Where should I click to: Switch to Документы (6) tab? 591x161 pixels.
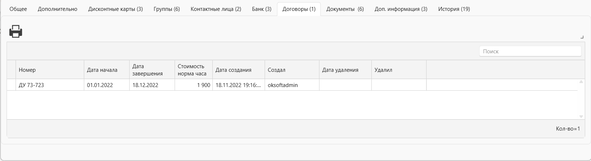click(x=345, y=9)
